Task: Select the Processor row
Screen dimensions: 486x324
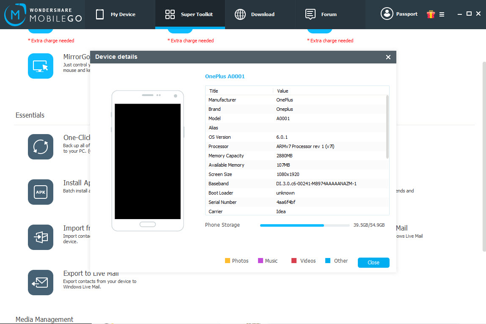Action: (x=296, y=146)
